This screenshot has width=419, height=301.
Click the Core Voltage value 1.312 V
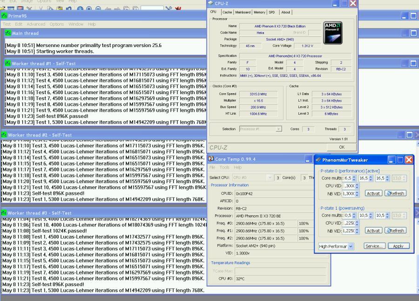tap(307, 46)
